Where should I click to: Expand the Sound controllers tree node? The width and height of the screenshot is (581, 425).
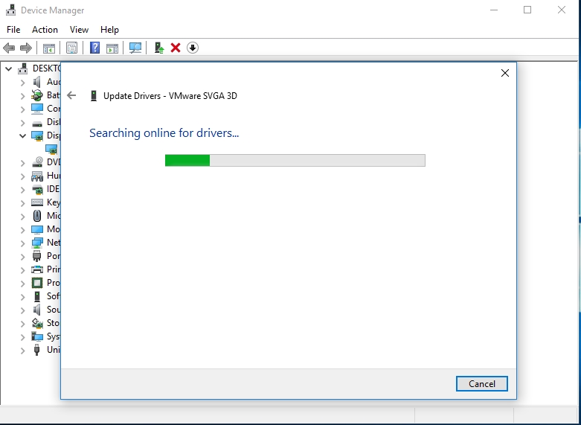point(22,310)
